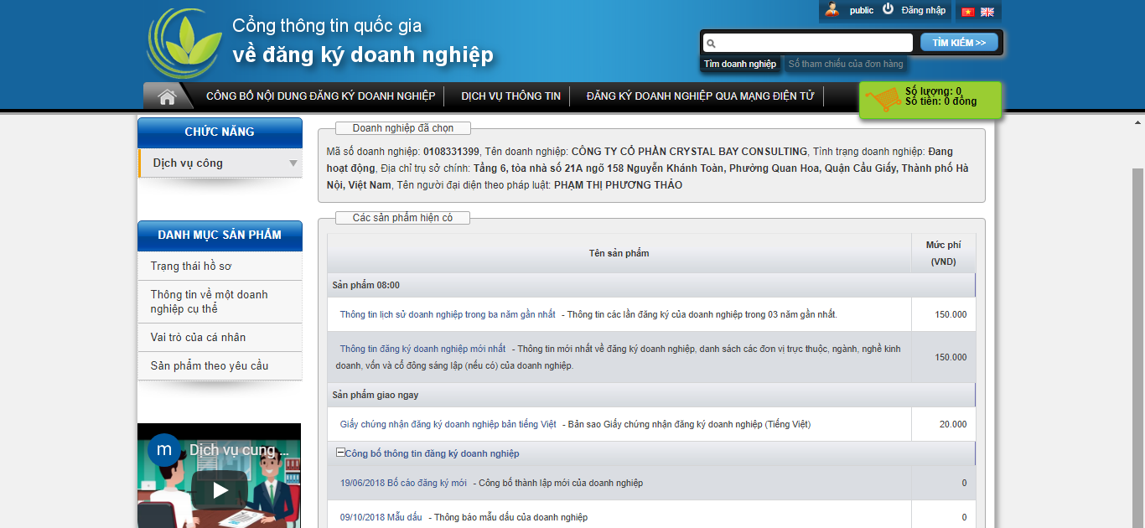The width and height of the screenshot is (1145, 528).
Task: Switch to Số tham chiếu của đơn hàng tab
Action: coord(846,64)
